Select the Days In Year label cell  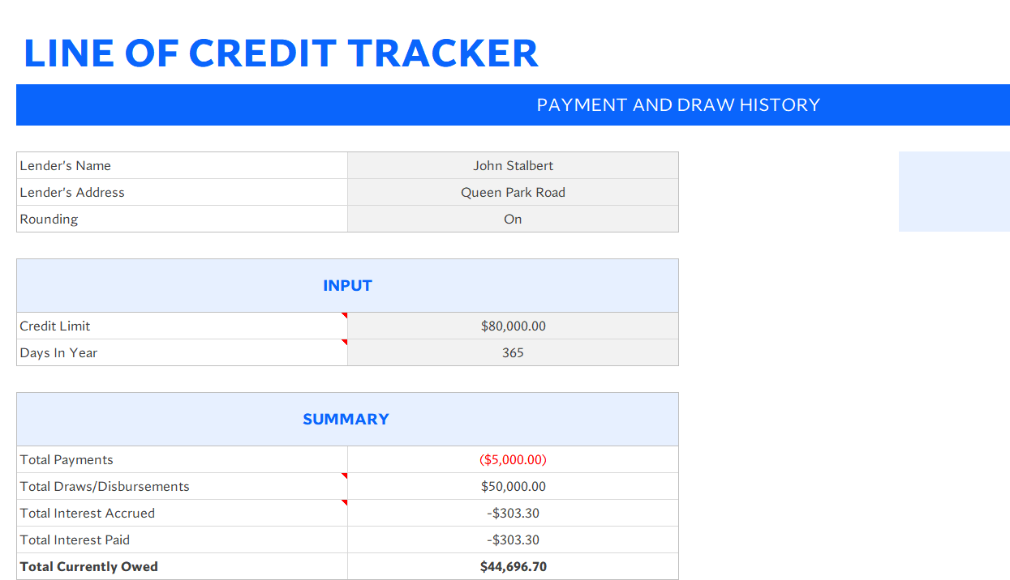[183, 352]
